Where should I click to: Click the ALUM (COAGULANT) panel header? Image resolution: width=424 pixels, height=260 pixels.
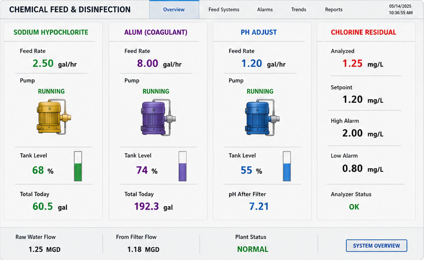point(156,32)
